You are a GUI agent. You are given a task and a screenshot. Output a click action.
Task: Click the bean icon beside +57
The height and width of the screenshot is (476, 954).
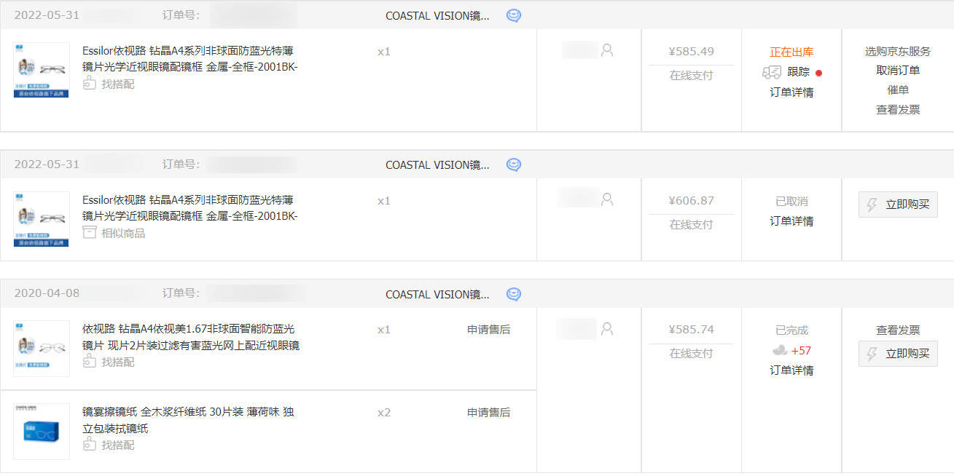[x=780, y=350]
